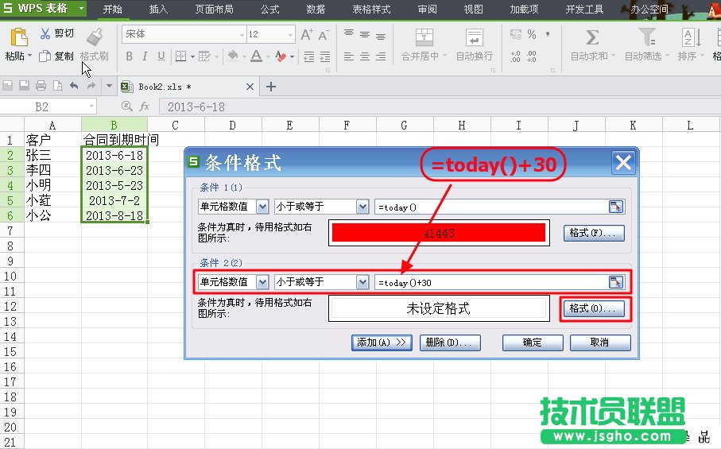Click the font color A icon
The height and width of the screenshot is (449, 721).
pos(257,56)
